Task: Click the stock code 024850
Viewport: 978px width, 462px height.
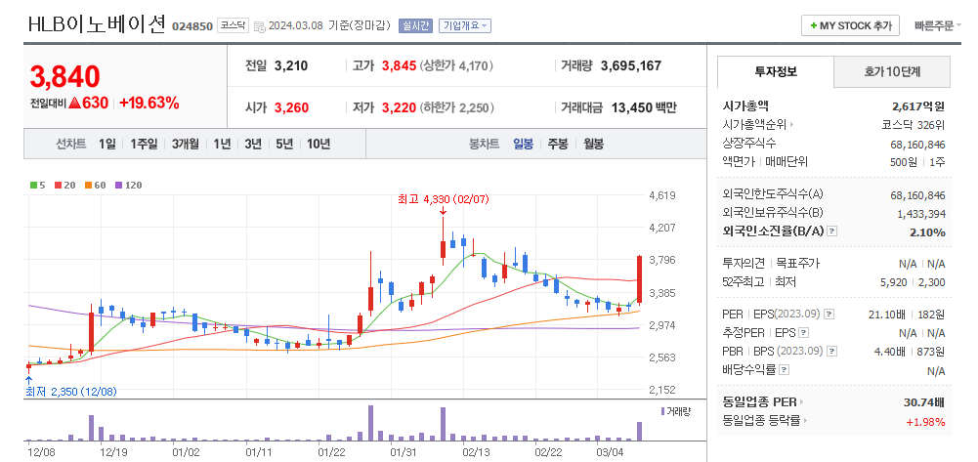Action: click(192, 26)
